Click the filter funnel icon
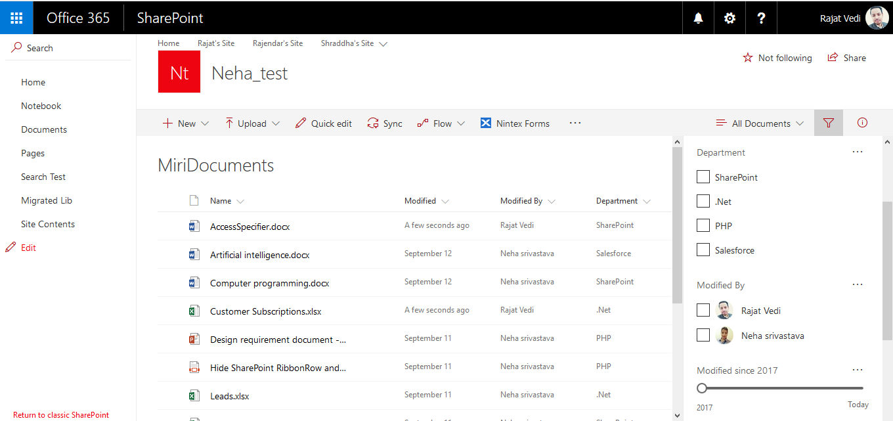The height and width of the screenshot is (421, 893). tap(828, 123)
